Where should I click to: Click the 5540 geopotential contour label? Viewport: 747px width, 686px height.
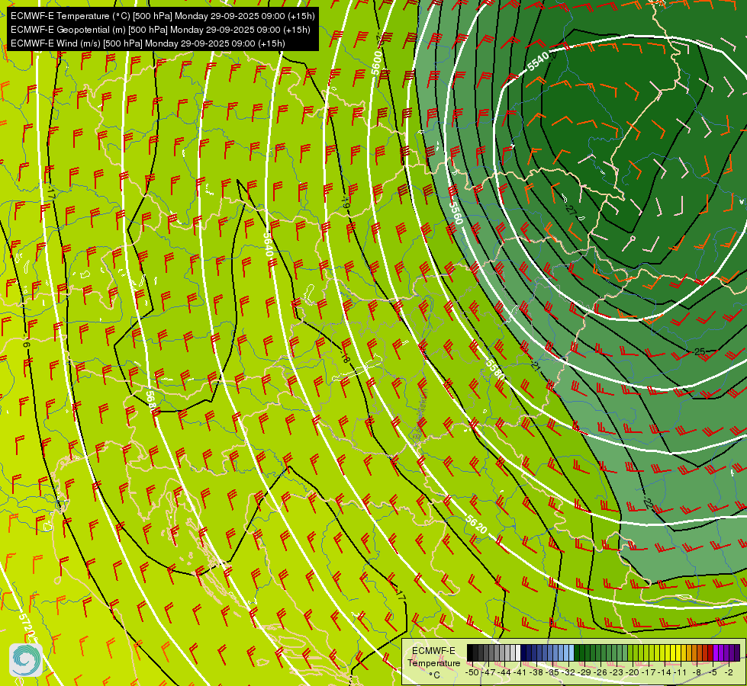[537, 63]
